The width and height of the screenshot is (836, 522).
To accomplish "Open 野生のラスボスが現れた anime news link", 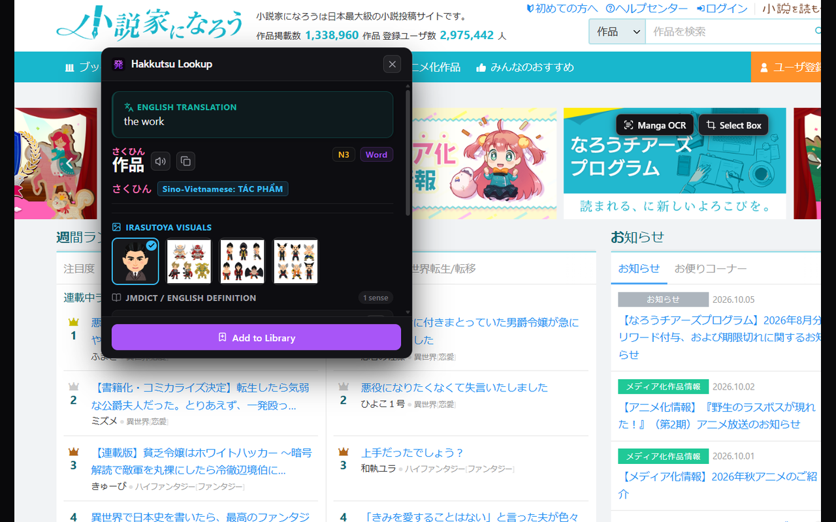I will click(717, 415).
